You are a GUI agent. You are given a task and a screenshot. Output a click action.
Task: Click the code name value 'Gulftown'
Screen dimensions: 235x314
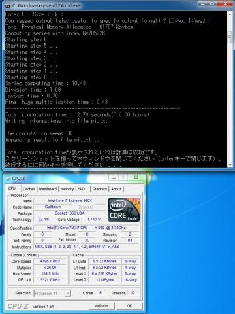[53, 207]
